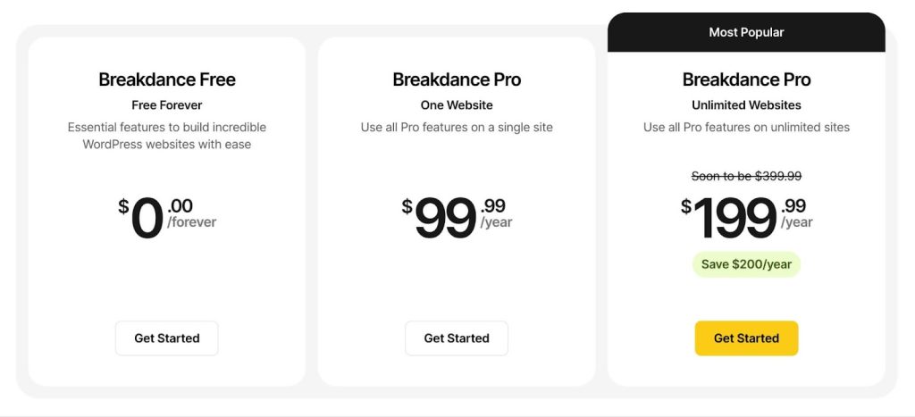Screen dimensions: 915x417
Task: Click the Breakdance Free plan title
Action: pos(167,79)
